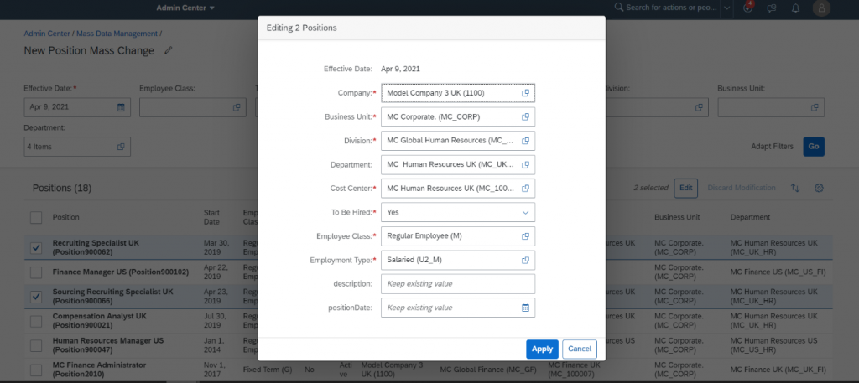Screen dimensions: 859x383
Task: Select the Compensation Analyst UK position cell
Action: [x=99, y=321]
